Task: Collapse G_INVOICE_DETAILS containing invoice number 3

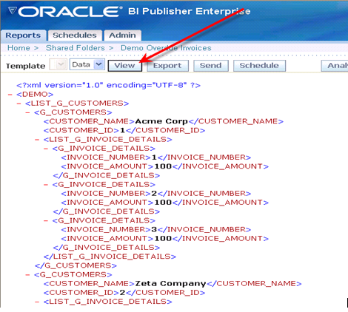Action: click(x=46, y=220)
